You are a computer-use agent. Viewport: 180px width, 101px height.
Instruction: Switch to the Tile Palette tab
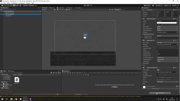[69, 8]
